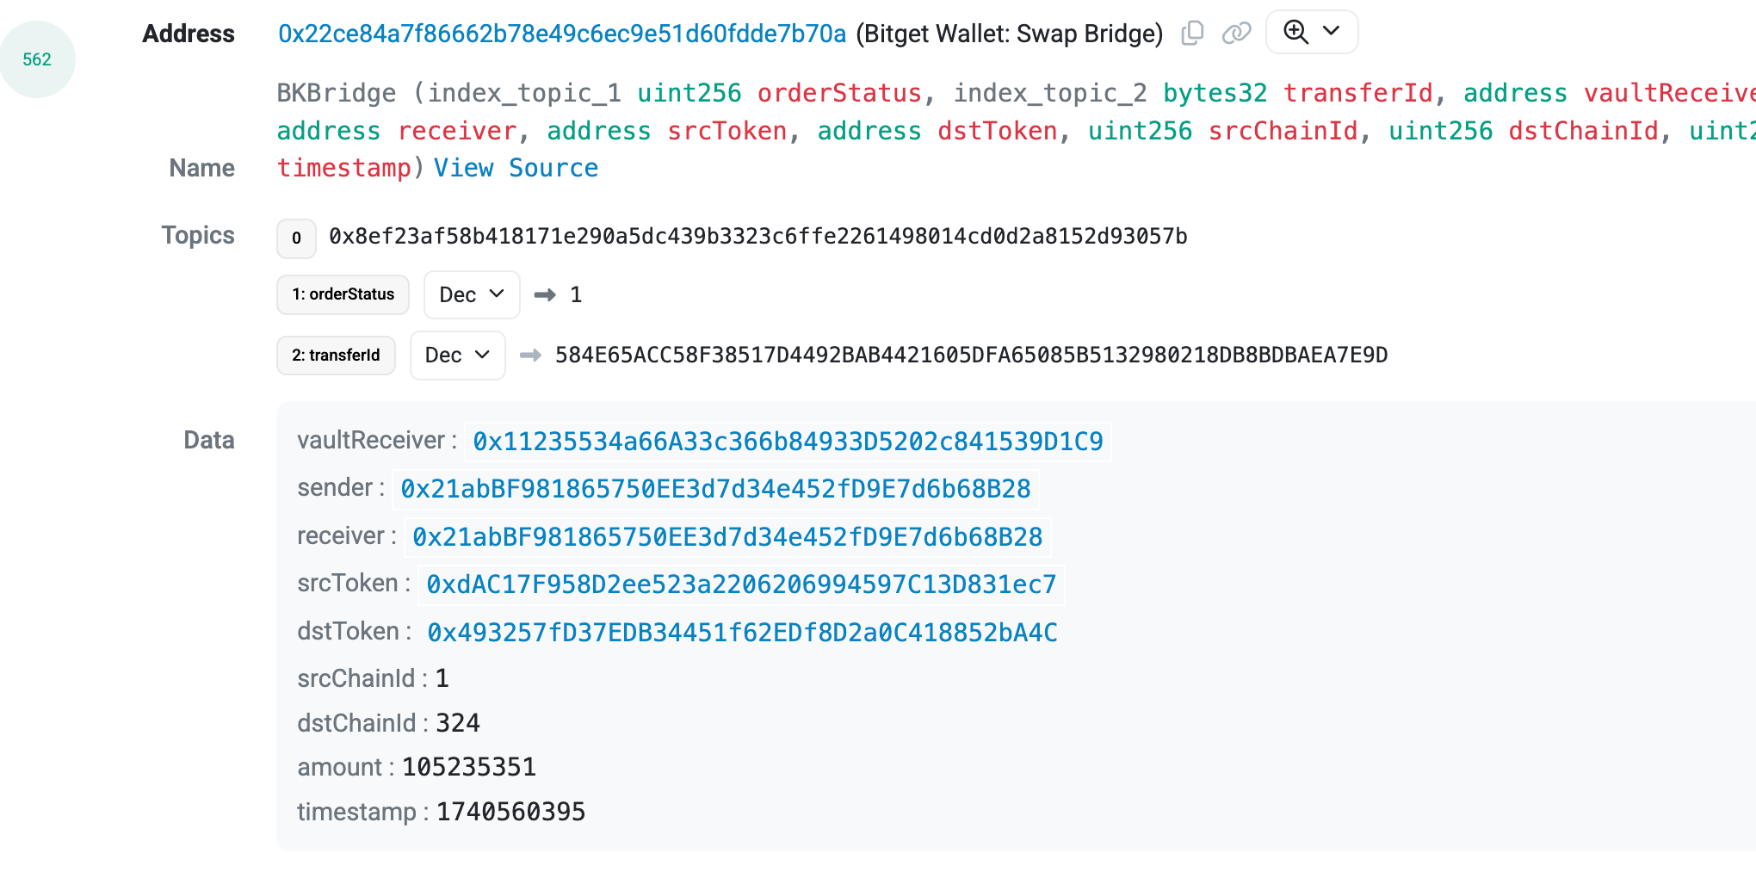
Task: Open the Dec dropdown for orderStatus
Action: coord(472,294)
